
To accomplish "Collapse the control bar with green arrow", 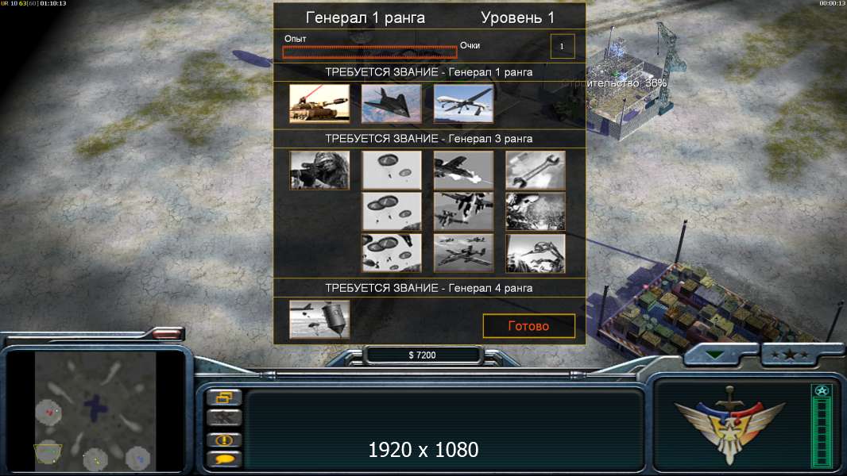I will [x=714, y=355].
